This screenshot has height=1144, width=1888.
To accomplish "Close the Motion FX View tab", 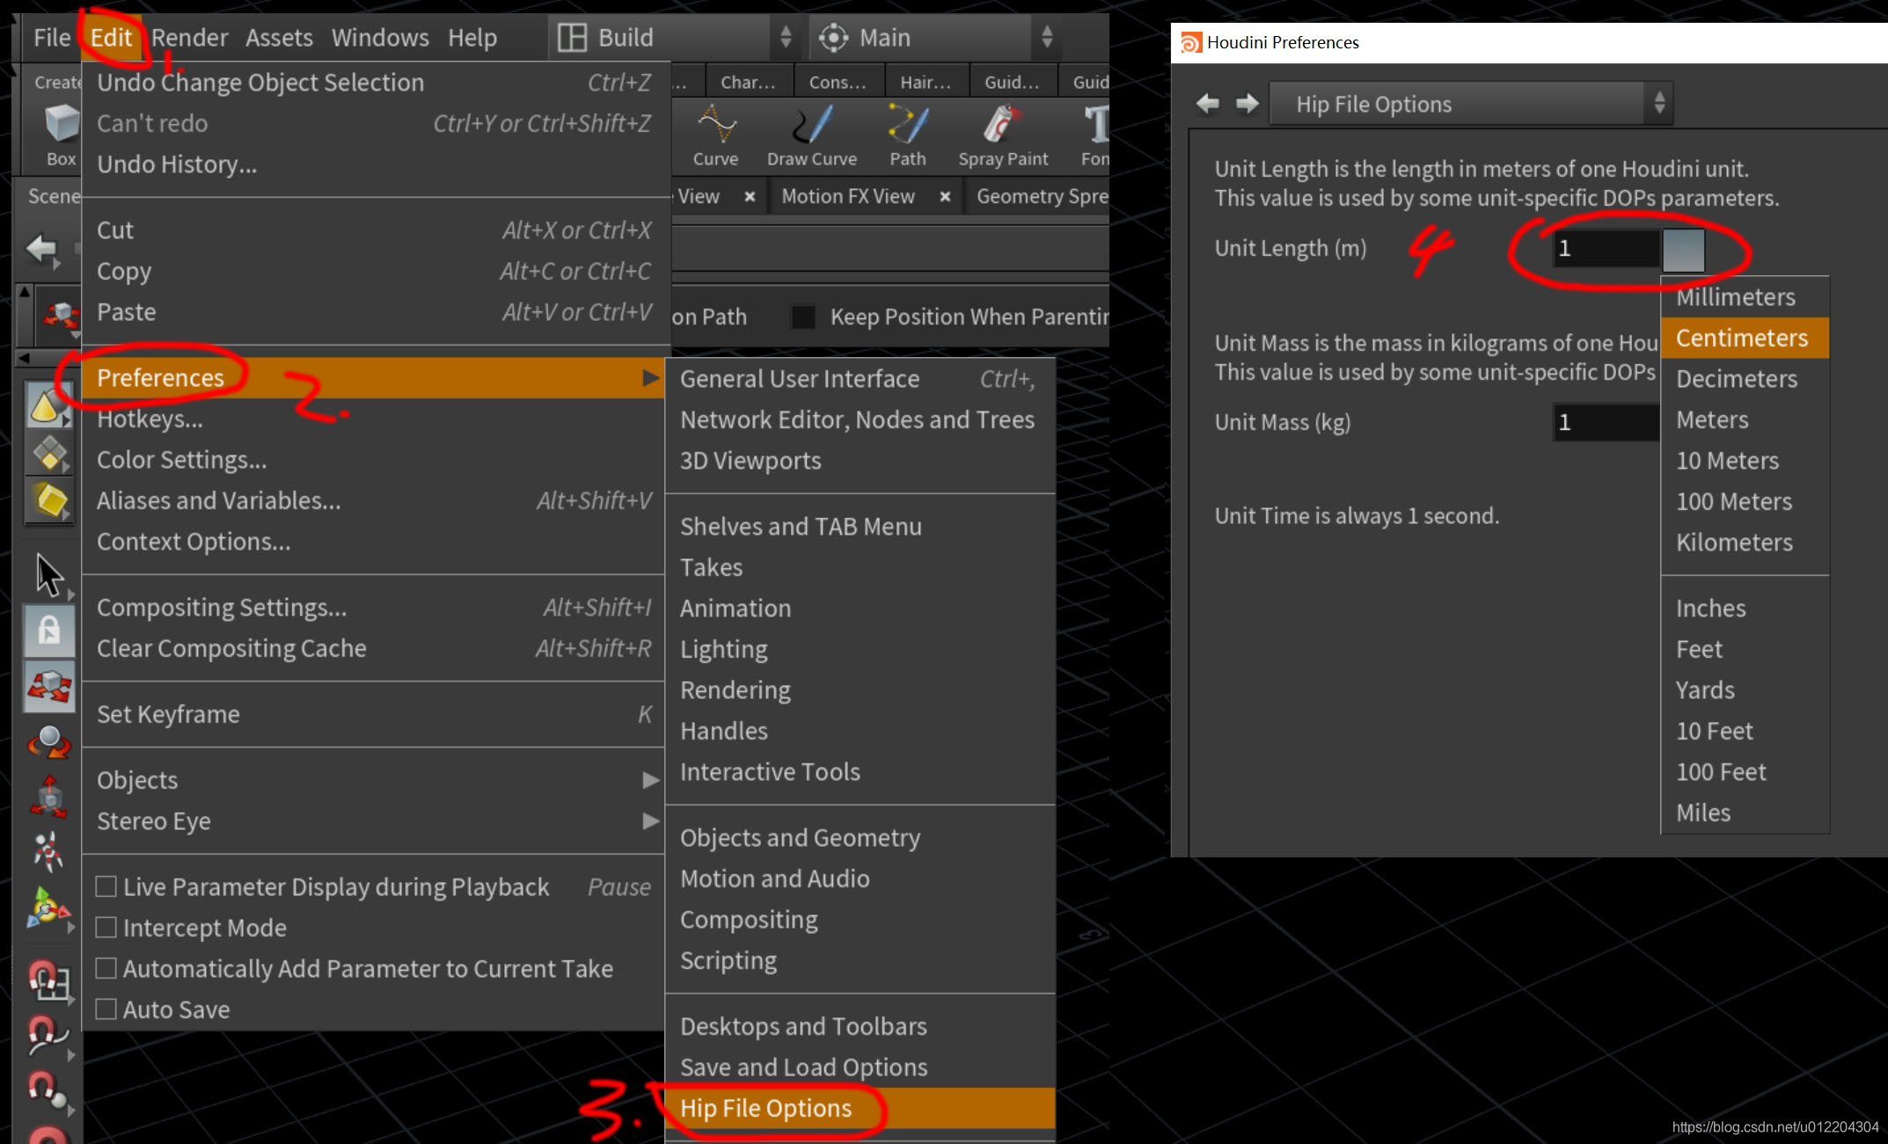I will pos(944,197).
